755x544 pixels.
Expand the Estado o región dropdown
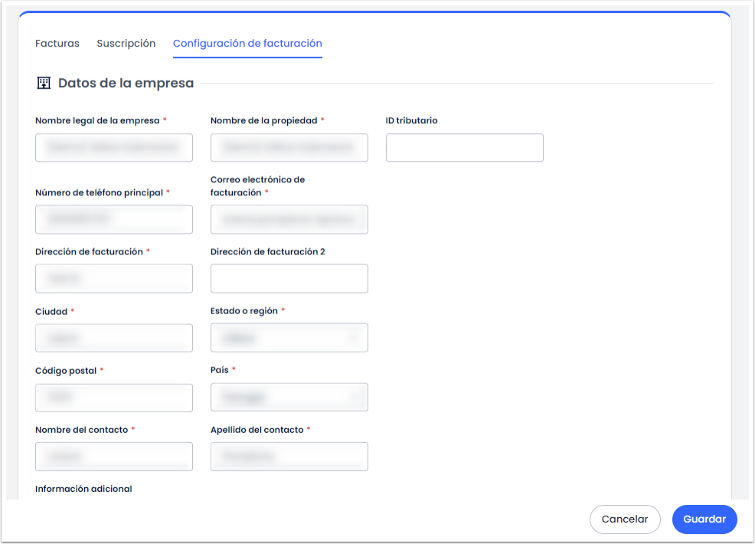pyautogui.click(x=289, y=338)
